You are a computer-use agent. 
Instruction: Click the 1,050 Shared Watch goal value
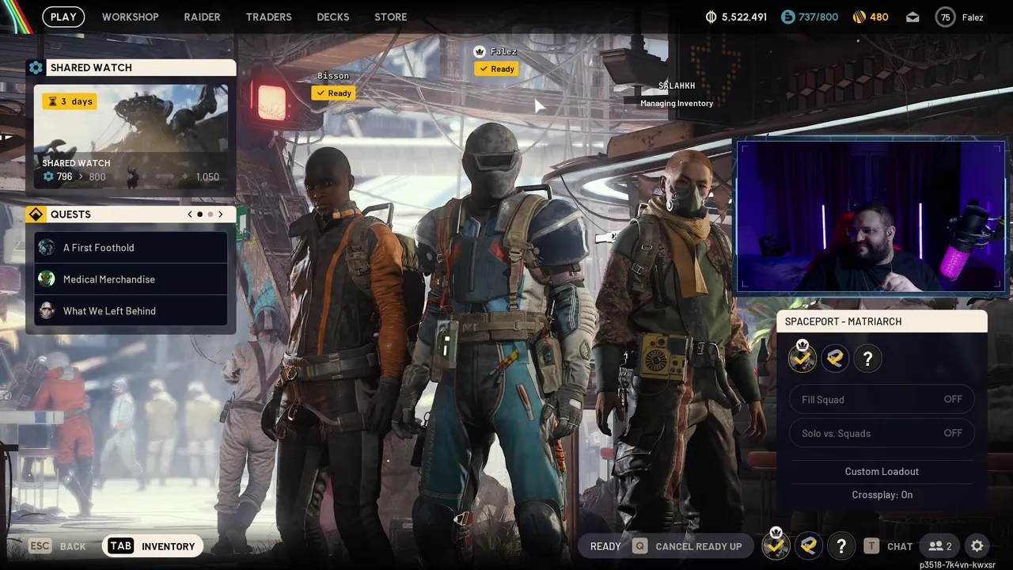207,177
